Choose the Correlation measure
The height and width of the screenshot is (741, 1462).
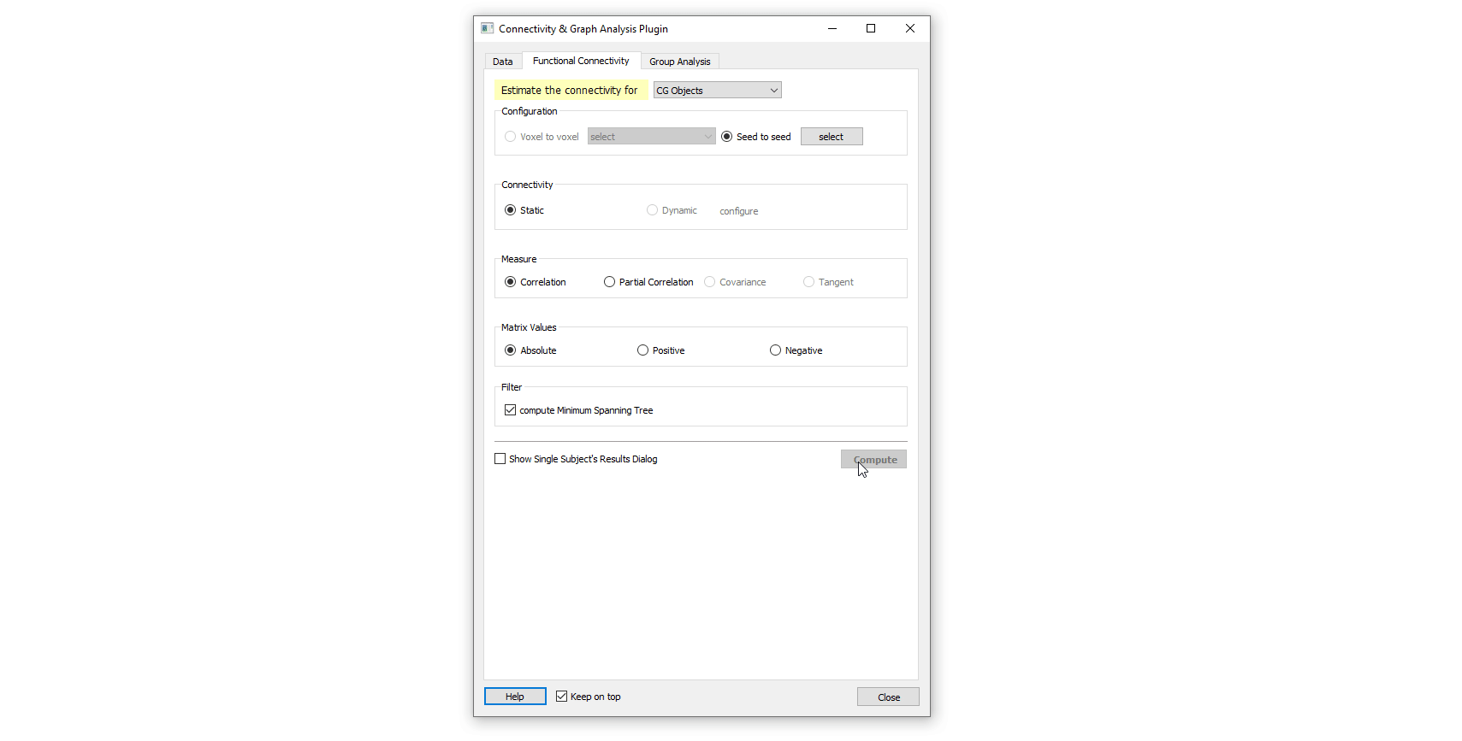pos(511,282)
